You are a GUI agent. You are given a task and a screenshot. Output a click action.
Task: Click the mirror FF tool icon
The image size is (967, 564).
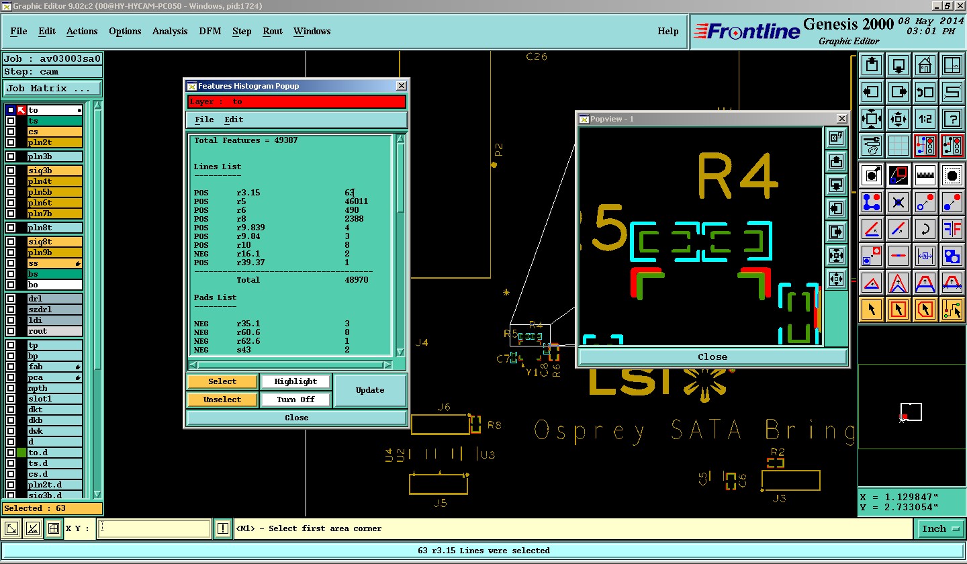click(x=952, y=229)
